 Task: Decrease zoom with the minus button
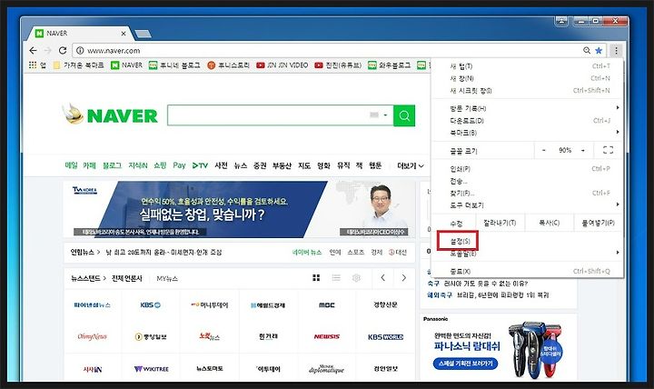(x=544, y=150)
